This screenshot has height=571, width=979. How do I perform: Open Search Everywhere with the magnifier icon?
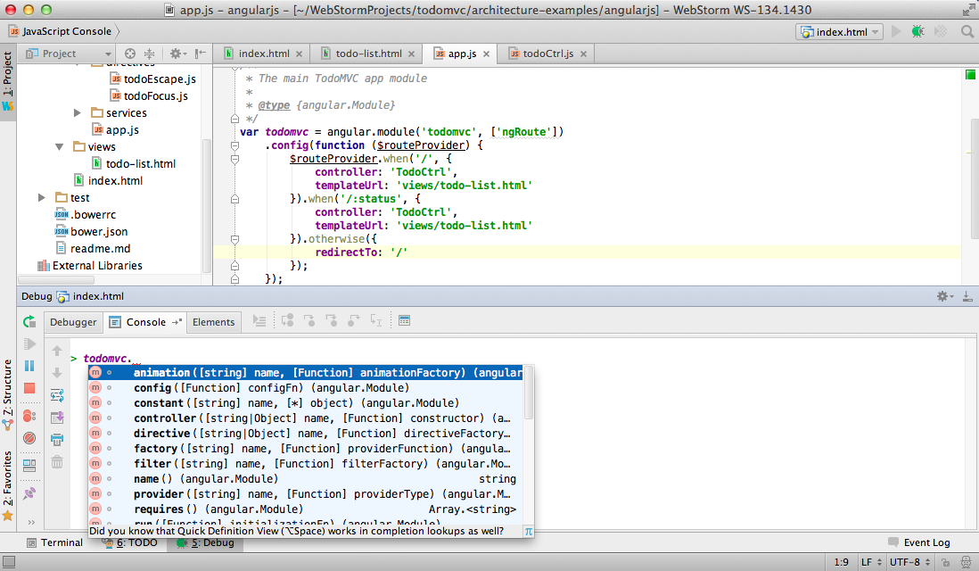967,30
